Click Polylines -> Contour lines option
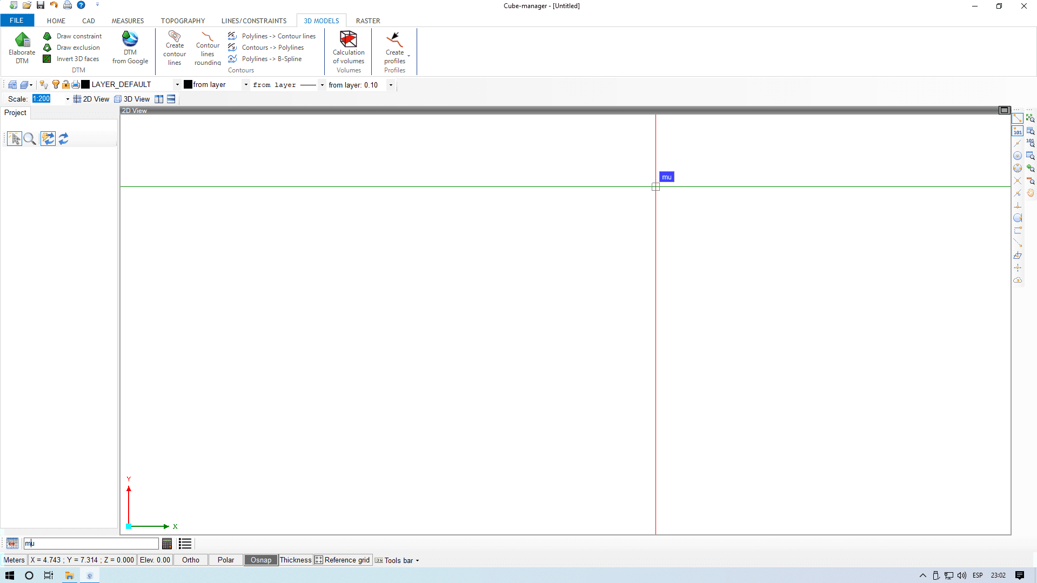 click(278, 36)
